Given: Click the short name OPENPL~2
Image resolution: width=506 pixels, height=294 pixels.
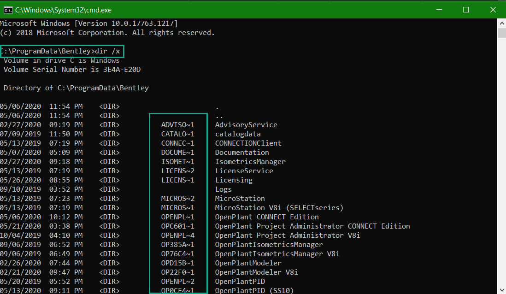Looking at the screenshot, I should point(178,282).
